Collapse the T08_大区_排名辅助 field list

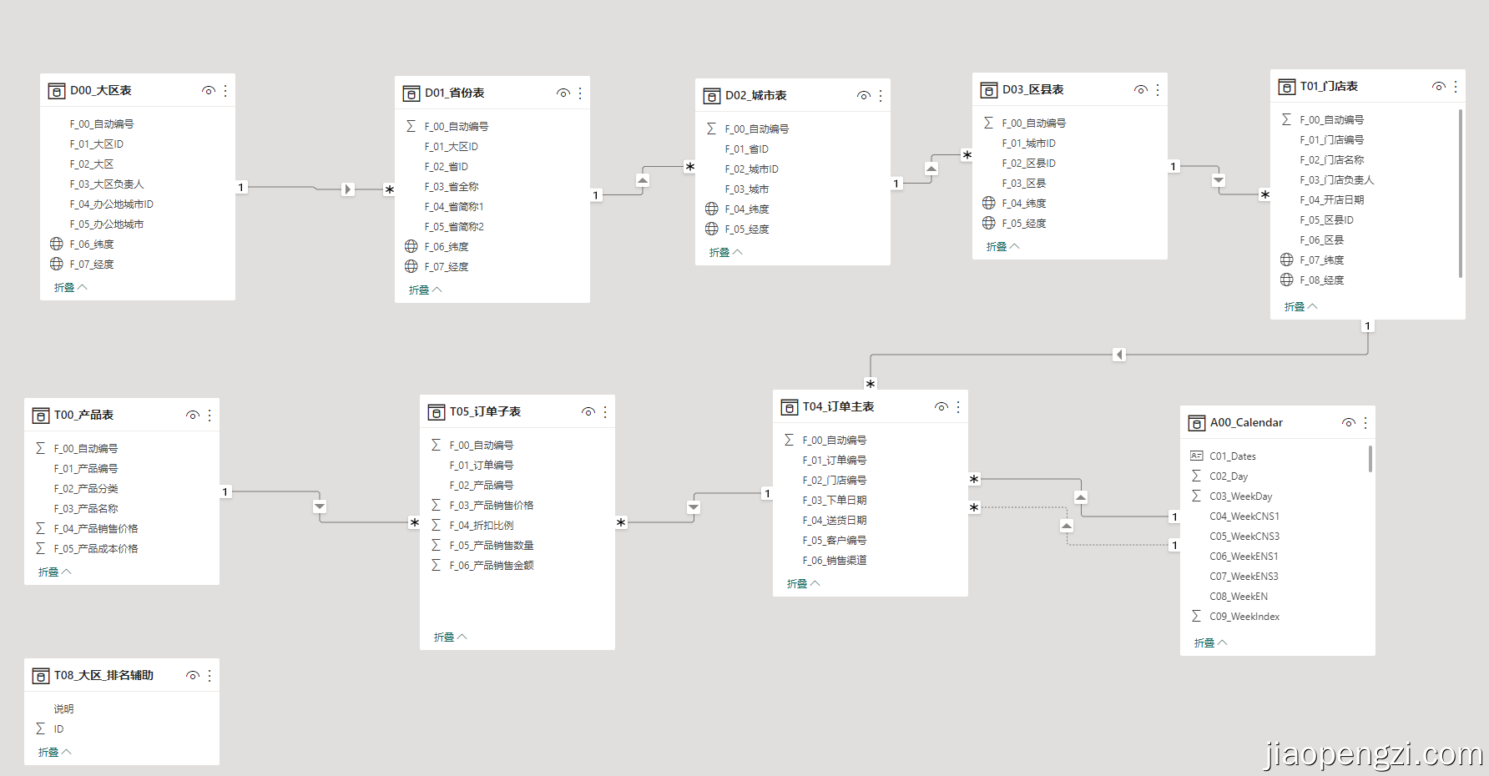pos(55,752)
